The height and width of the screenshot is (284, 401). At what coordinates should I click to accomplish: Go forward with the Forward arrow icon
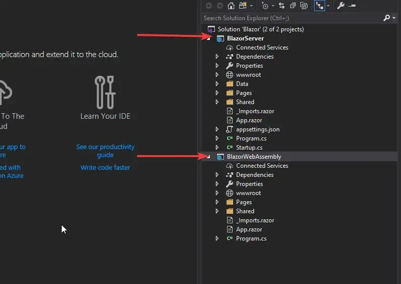(219, 6)
